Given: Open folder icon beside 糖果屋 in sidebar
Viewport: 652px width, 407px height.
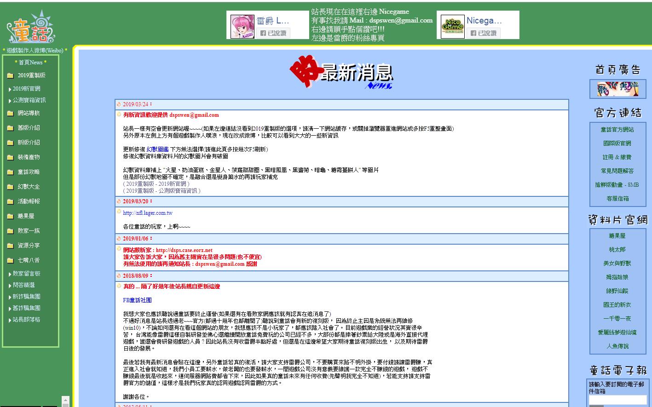Looking at the screenshot, I should click(x=10, y=217).
